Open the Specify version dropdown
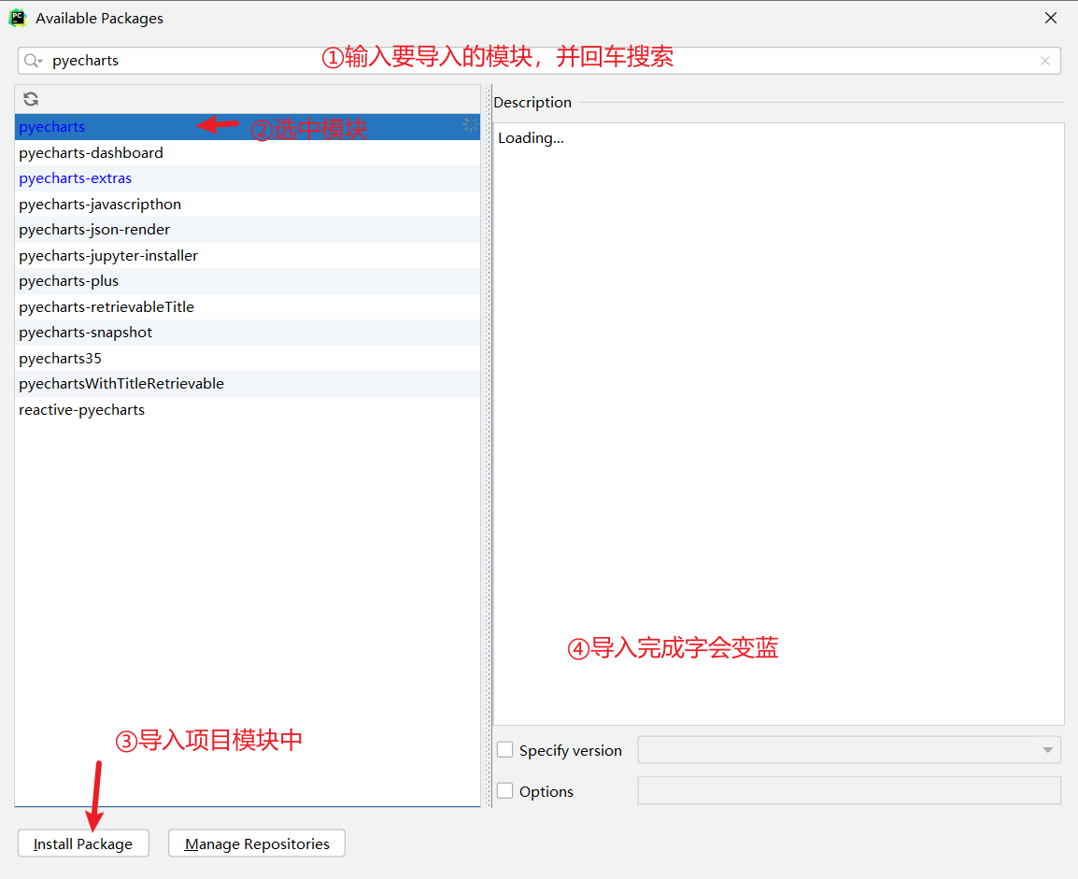This screenshot has height=879, width=1078. [849, 750]
